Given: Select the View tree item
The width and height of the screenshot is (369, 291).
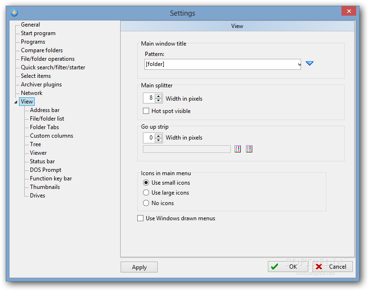Looking at the screenshot, I should click(x=27, y=102).
